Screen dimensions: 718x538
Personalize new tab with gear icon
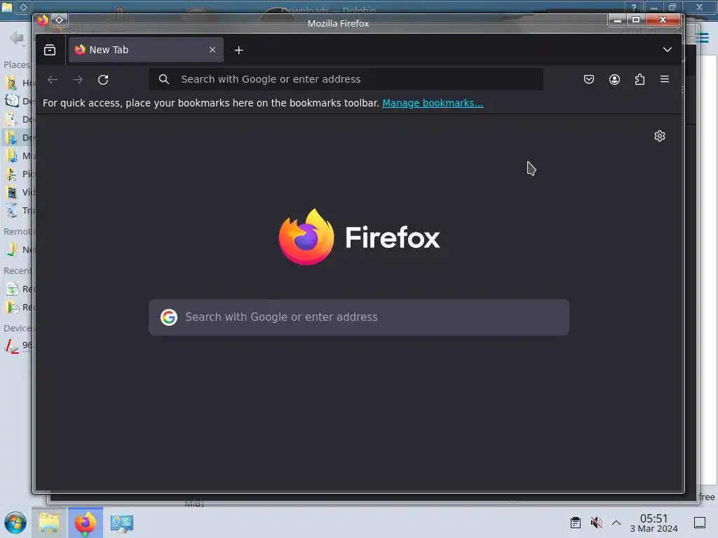659,136
